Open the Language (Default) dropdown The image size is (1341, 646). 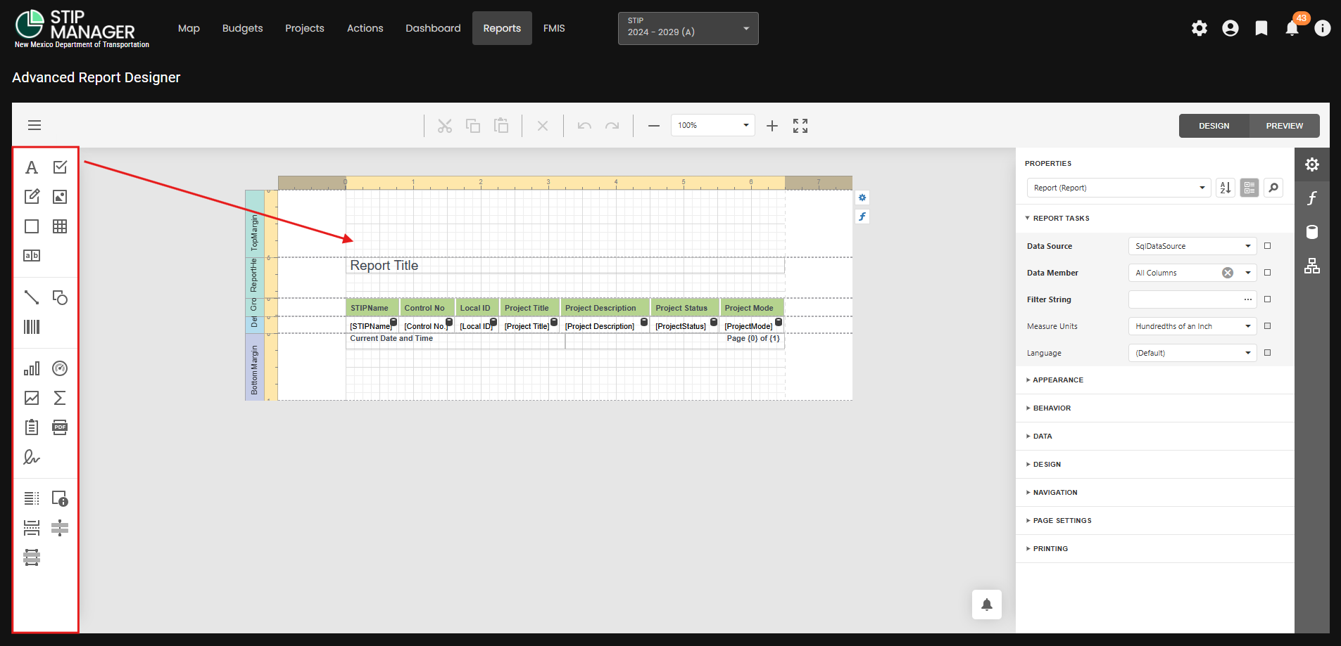(1192, 353)
